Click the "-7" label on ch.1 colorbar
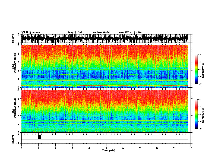215x166 pixels. (200, 84)
